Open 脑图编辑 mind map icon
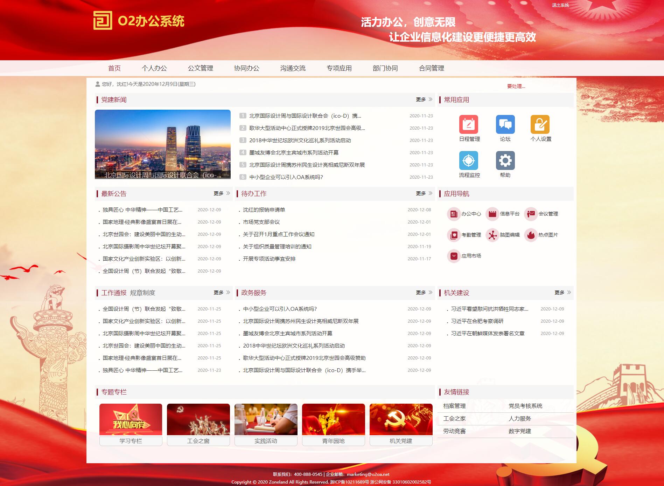The height and width of the screenshot is (486, 664). (x=492, y=235)
